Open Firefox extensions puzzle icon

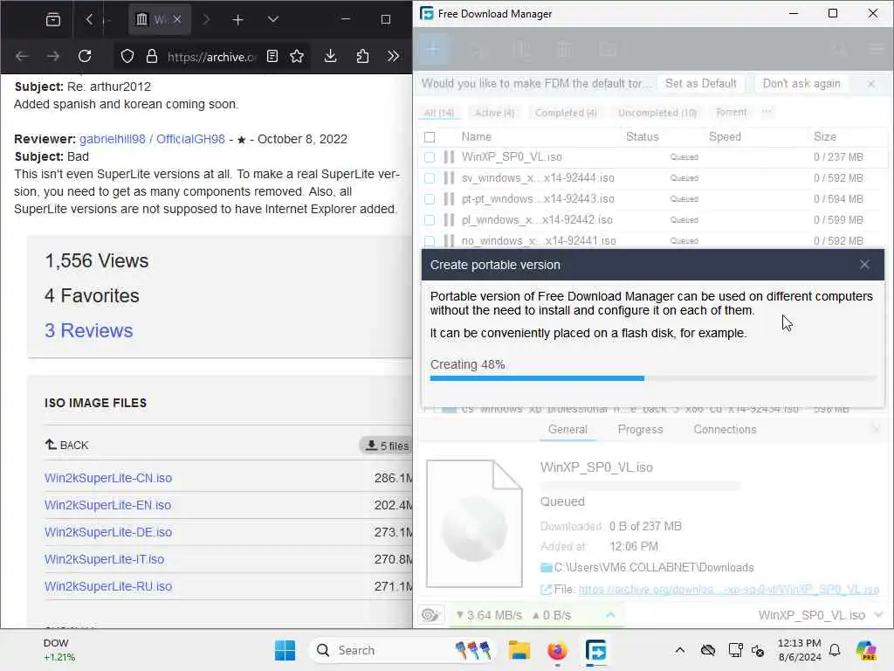point(362,56)
